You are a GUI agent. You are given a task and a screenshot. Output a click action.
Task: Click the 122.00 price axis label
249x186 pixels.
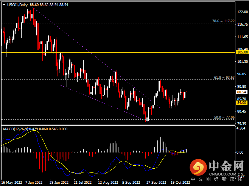[x=241, y=12]
